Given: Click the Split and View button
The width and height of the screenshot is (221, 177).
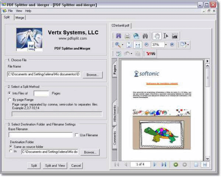Looking at the screenshot, I should (55, 166).
